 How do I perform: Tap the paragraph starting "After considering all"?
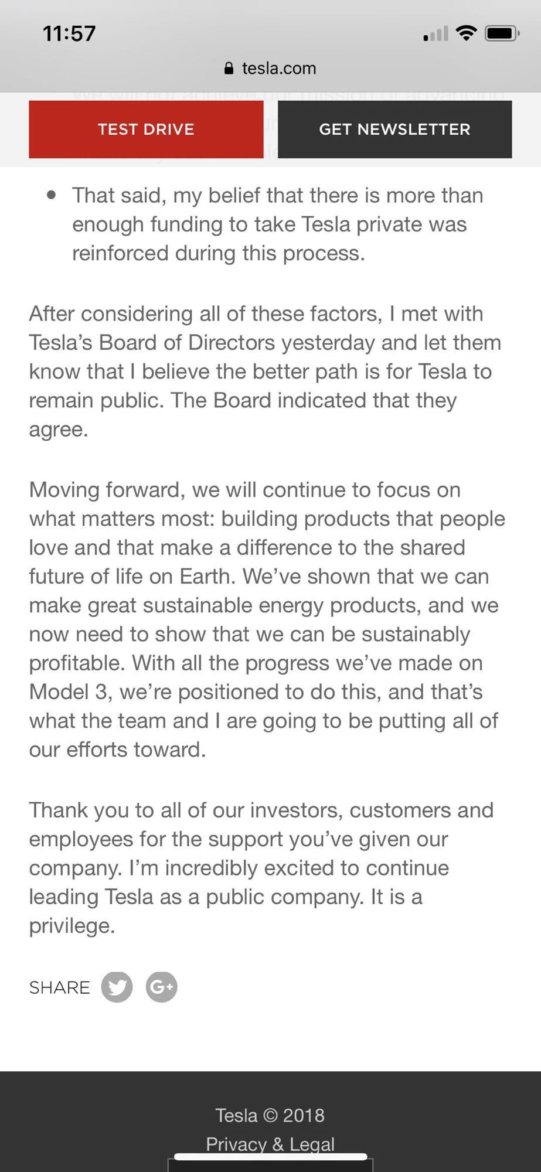point(265,372)
